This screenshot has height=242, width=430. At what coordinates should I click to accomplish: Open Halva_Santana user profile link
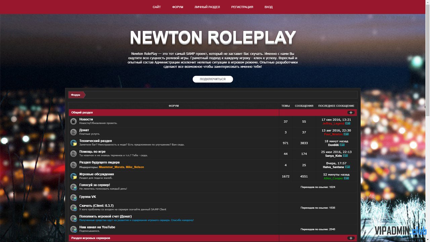tap(333, 167)
